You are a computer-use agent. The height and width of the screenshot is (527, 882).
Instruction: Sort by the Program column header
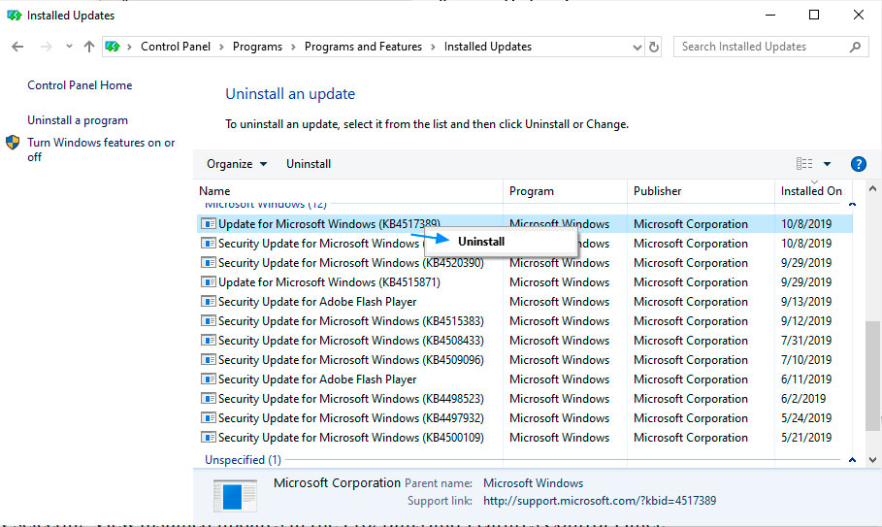coord(566,191)
